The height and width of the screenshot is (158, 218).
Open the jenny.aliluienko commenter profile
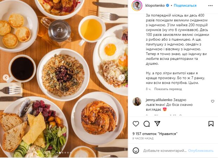point(159,100)
